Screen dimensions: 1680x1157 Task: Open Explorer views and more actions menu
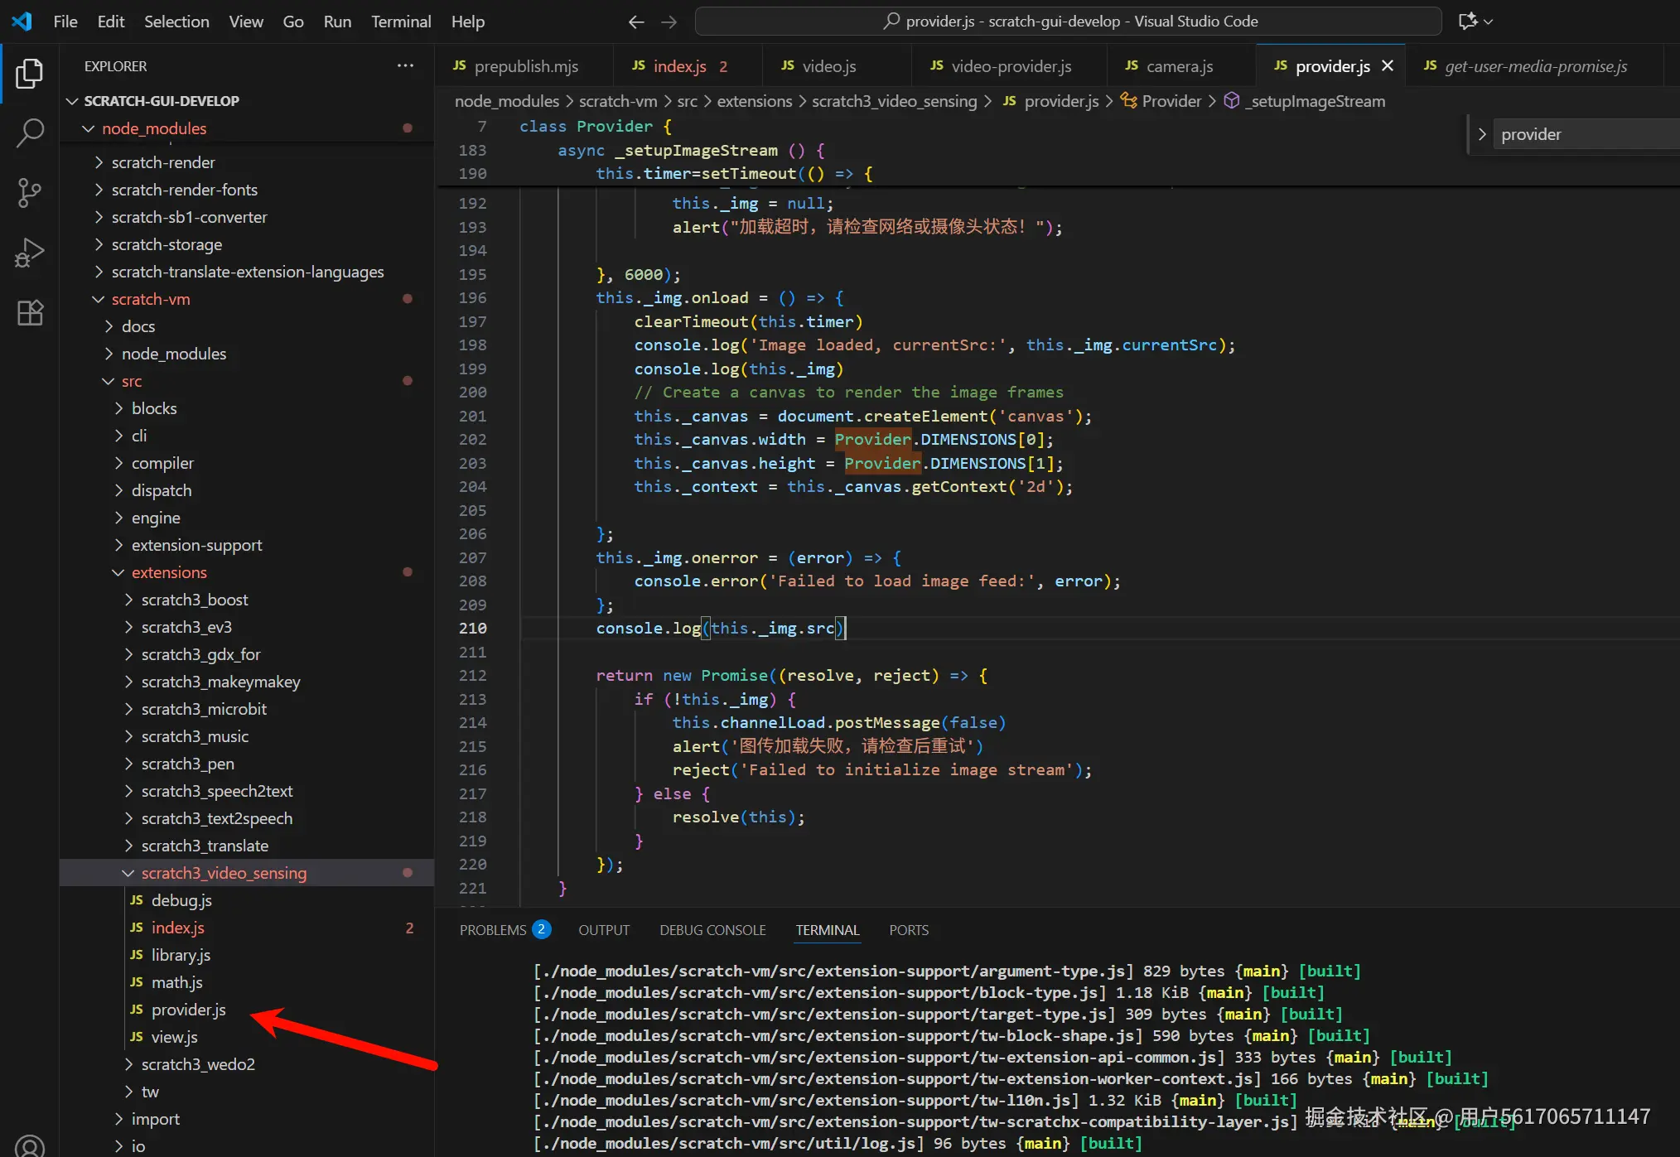point(405,66)
